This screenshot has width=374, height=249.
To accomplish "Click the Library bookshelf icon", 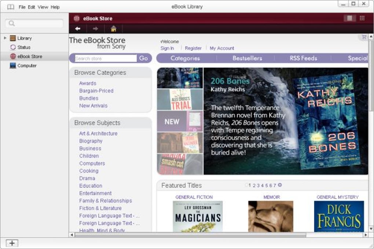I will pyautogui.click(x=12, y=38).
